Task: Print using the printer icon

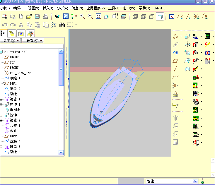Action: click(x=45, y=16)
